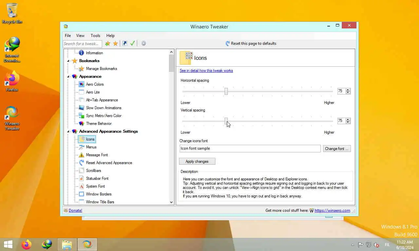Click the Apply changes button
The width and height of the screenshot is (419, 251).
[x=197, y=161]
